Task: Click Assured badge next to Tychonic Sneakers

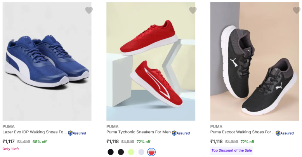Action: (181, 133)
